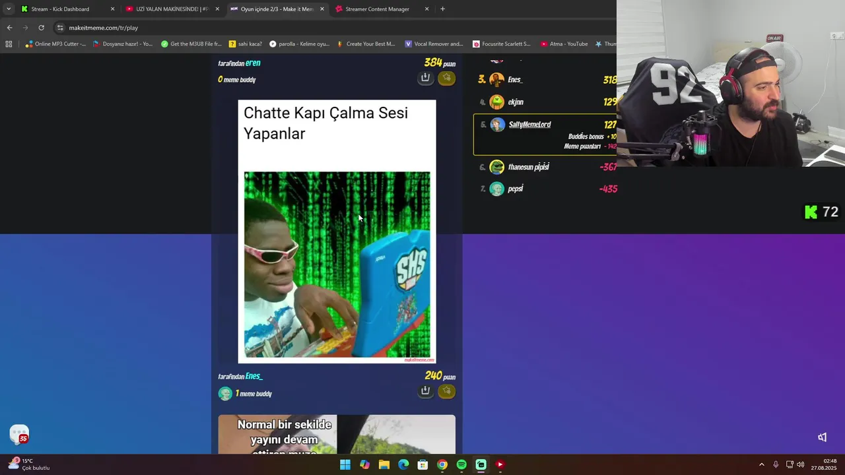
Task: View site info icon in address bar
Action: (60, 28)
